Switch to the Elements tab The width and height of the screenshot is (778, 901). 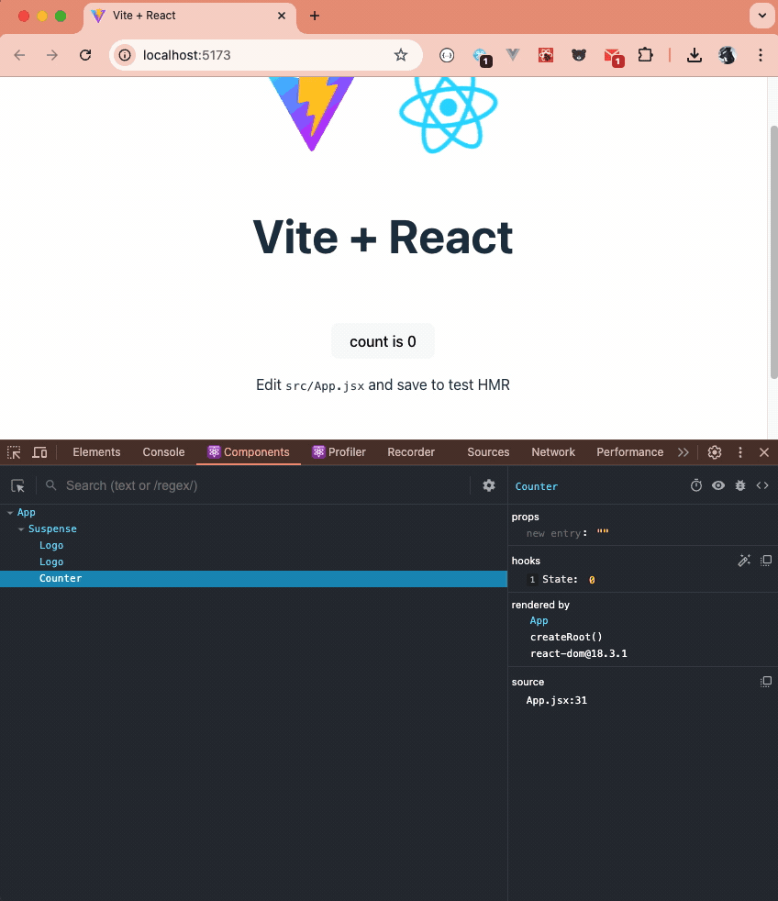coord(96,452)
